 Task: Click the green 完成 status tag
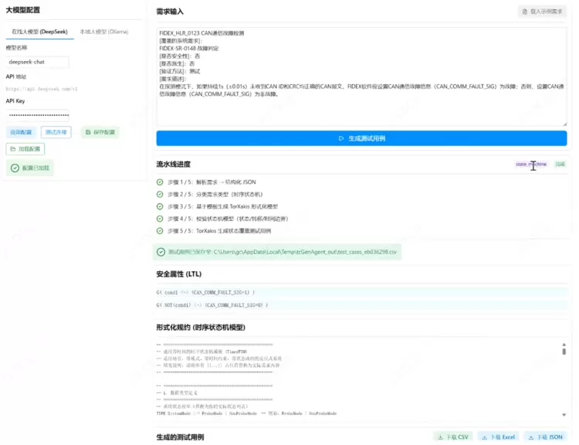point(560,164)
